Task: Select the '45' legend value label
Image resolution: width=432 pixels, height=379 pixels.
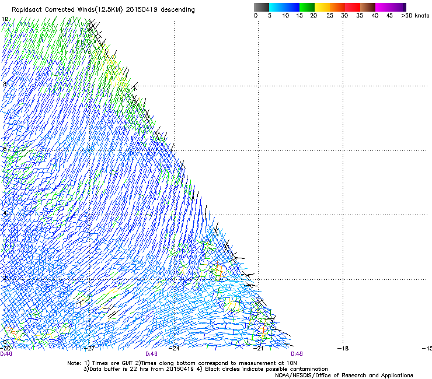Action: 389,16
